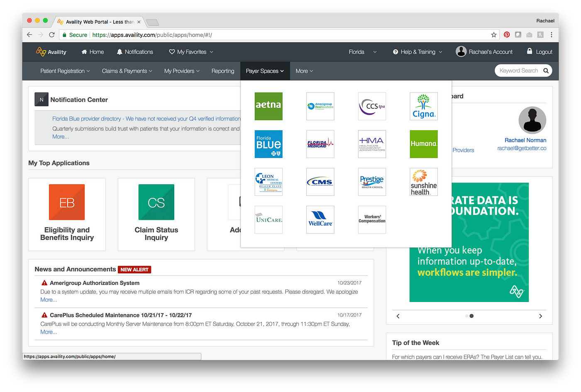Click the Pinterest extension icon
This screenshot has height=392, width=581.
point(507,35)
